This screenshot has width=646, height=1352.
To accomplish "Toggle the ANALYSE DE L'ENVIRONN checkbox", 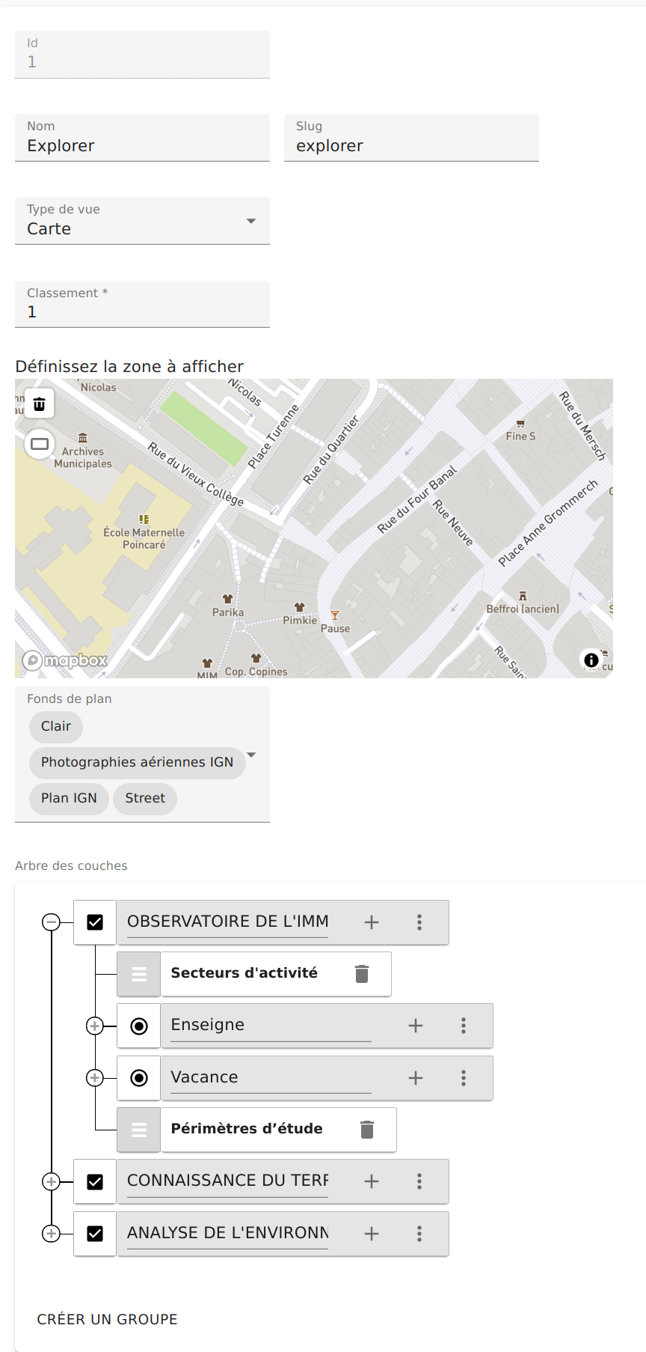I will [x=95, y=1234].
